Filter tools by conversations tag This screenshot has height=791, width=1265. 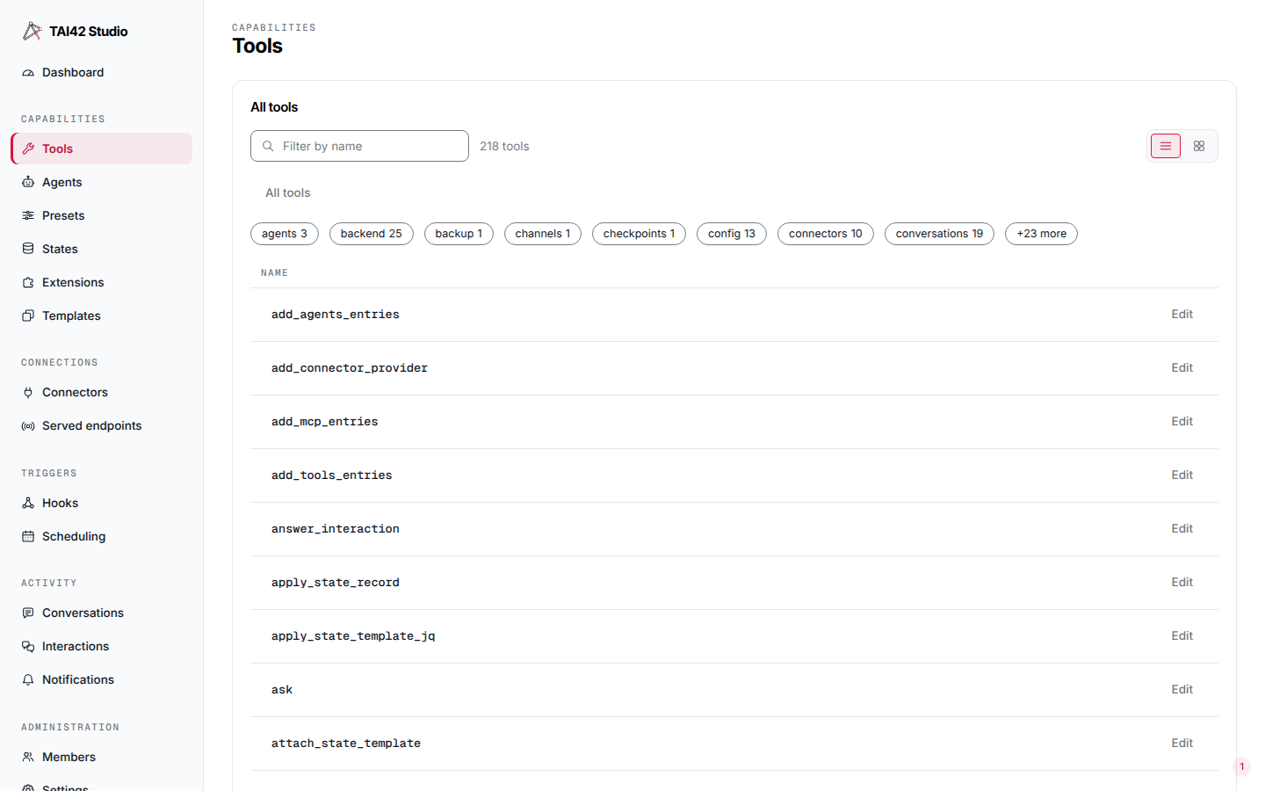click(x=939, y=234)
